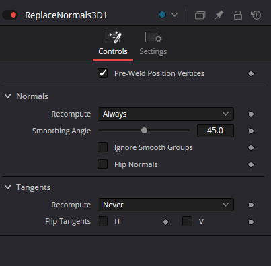Enable Flip Tangents U checkbox
Screen dimensions: 271x266
click(x=102, y=222)
